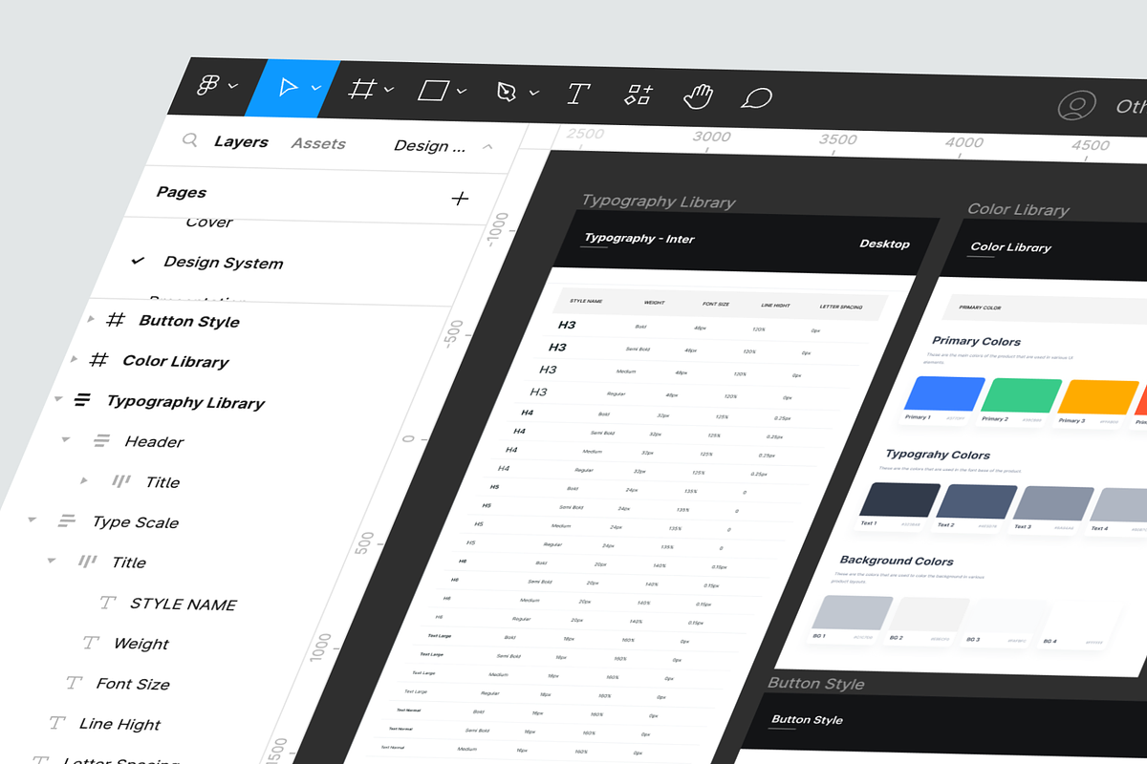The image size is (1147, 764).
Task: Add a new page with plus icon
Action: (460, 199)
